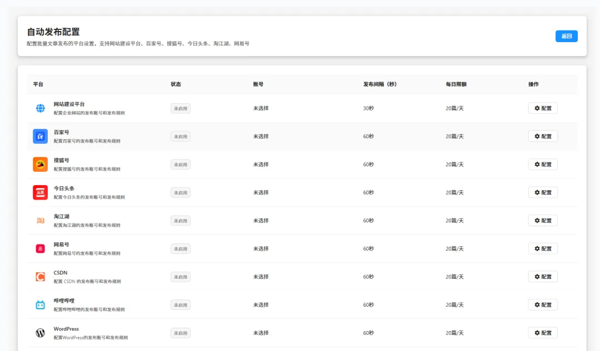Click the CSDN orange C icon
This screenshot has width=600, height=351.
pyautogui.click(x=40, y=277)
